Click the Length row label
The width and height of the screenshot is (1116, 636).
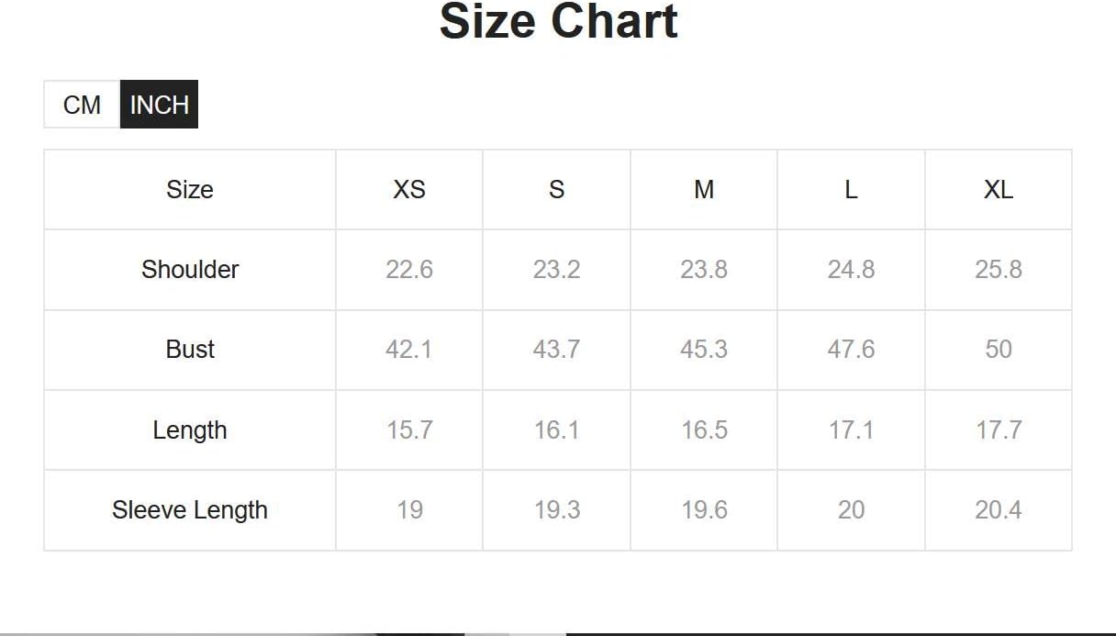pyautogui.click(x=190, y=430)
